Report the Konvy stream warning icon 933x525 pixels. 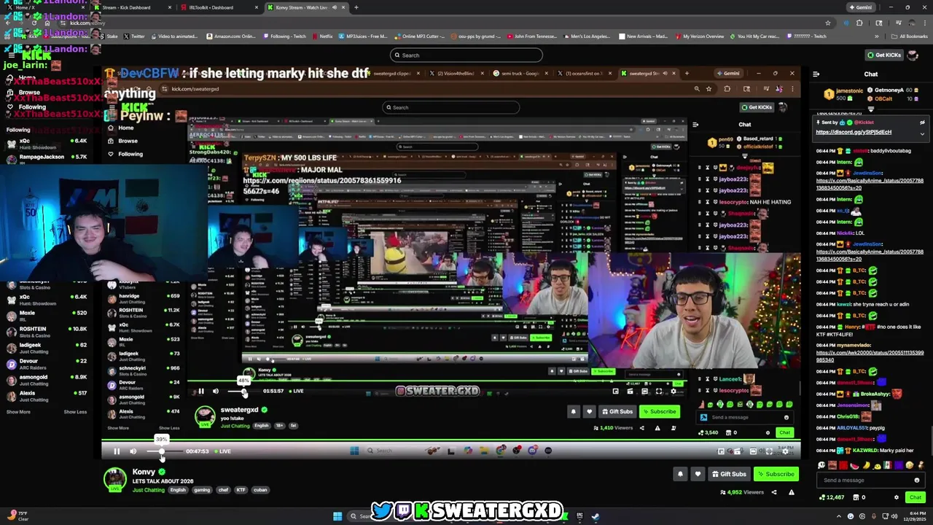click(x=791, y=492)
